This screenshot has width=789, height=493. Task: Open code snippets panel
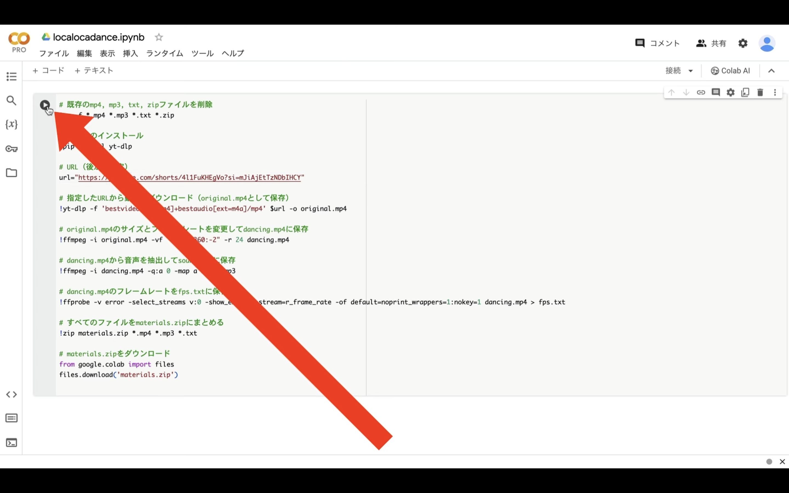(x=12, y=394)
